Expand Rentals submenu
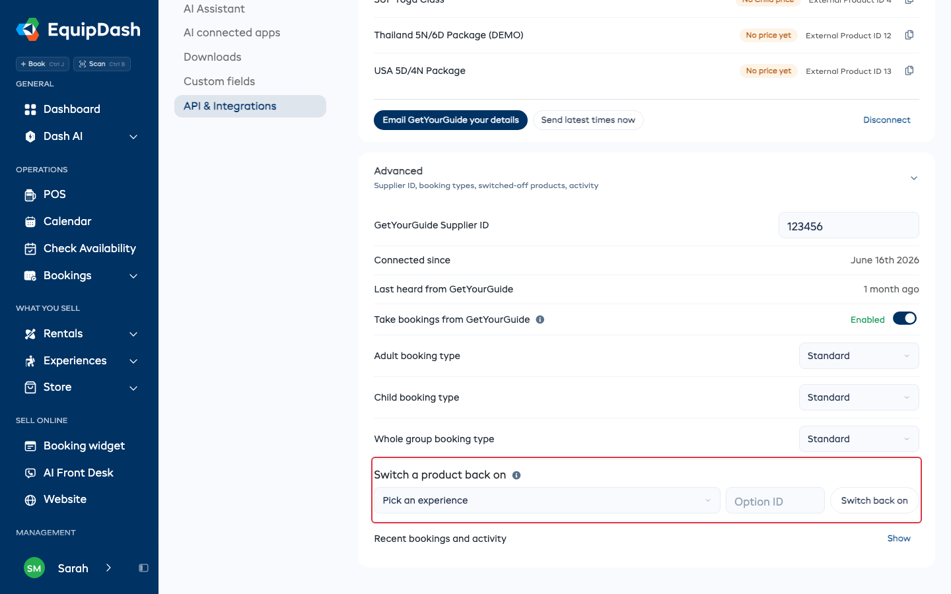This screenshot has height=594, width=951. 133,334
